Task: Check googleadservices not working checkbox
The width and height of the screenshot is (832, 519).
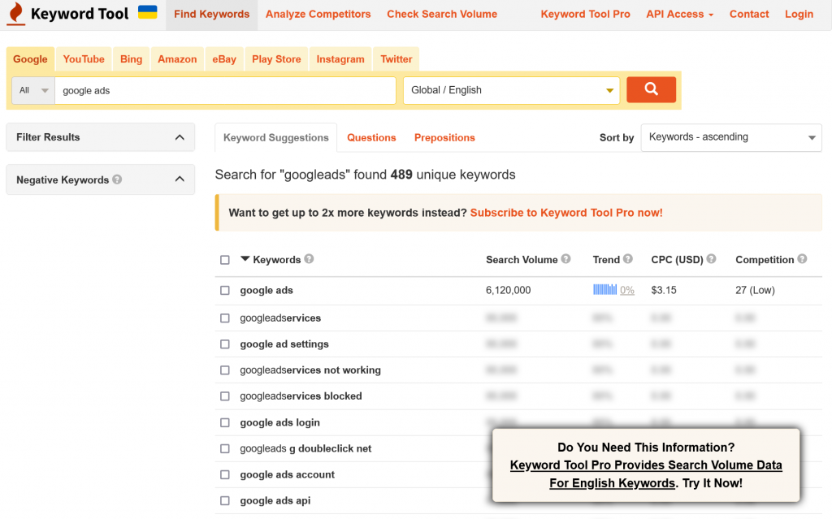Action: coord(225,370)
